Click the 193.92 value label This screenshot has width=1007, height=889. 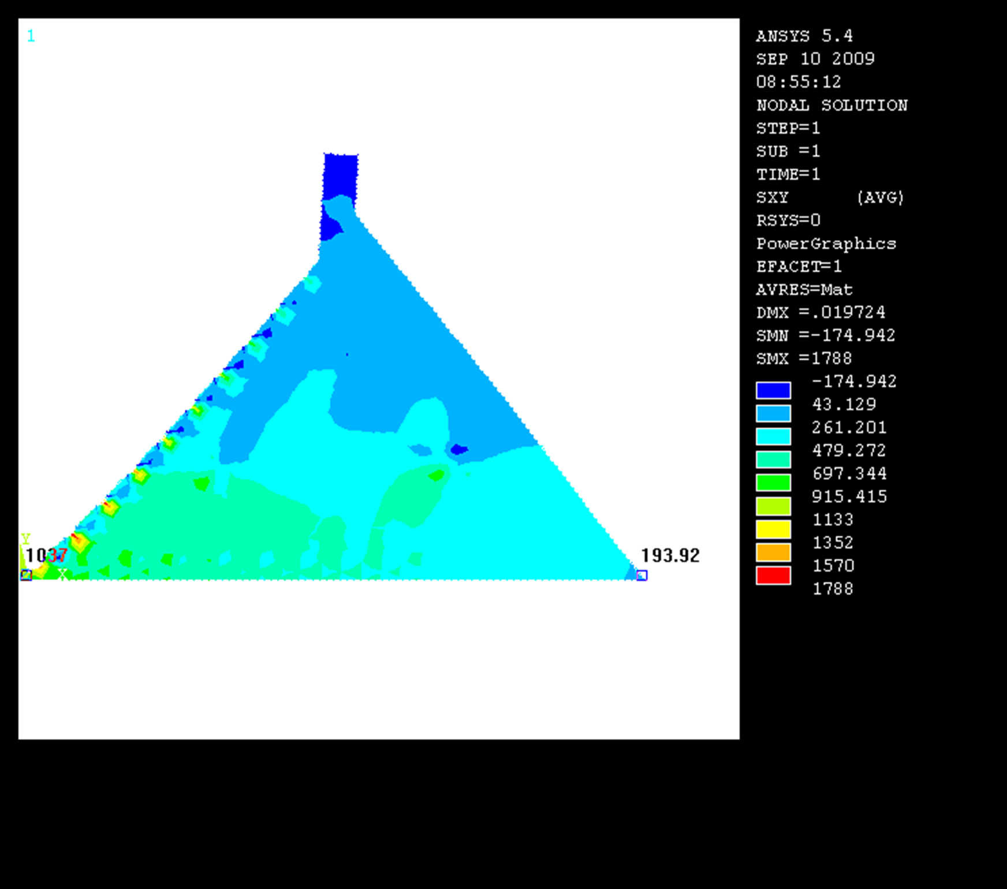pos(670,555)
